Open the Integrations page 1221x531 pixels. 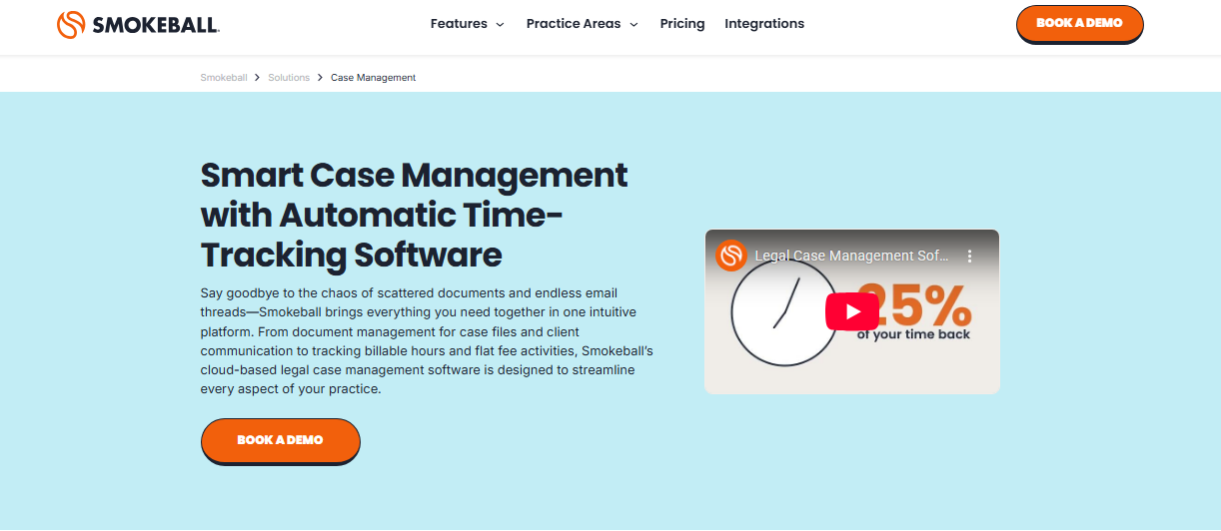coord(764,24)
